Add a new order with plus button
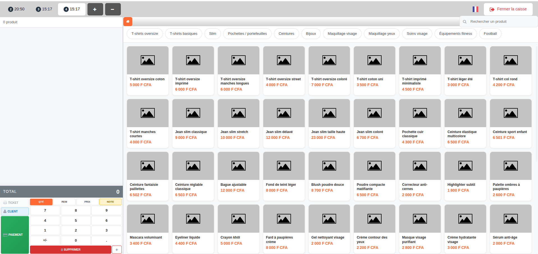Viewport: 538px width, 254px height. pos(95,9)
